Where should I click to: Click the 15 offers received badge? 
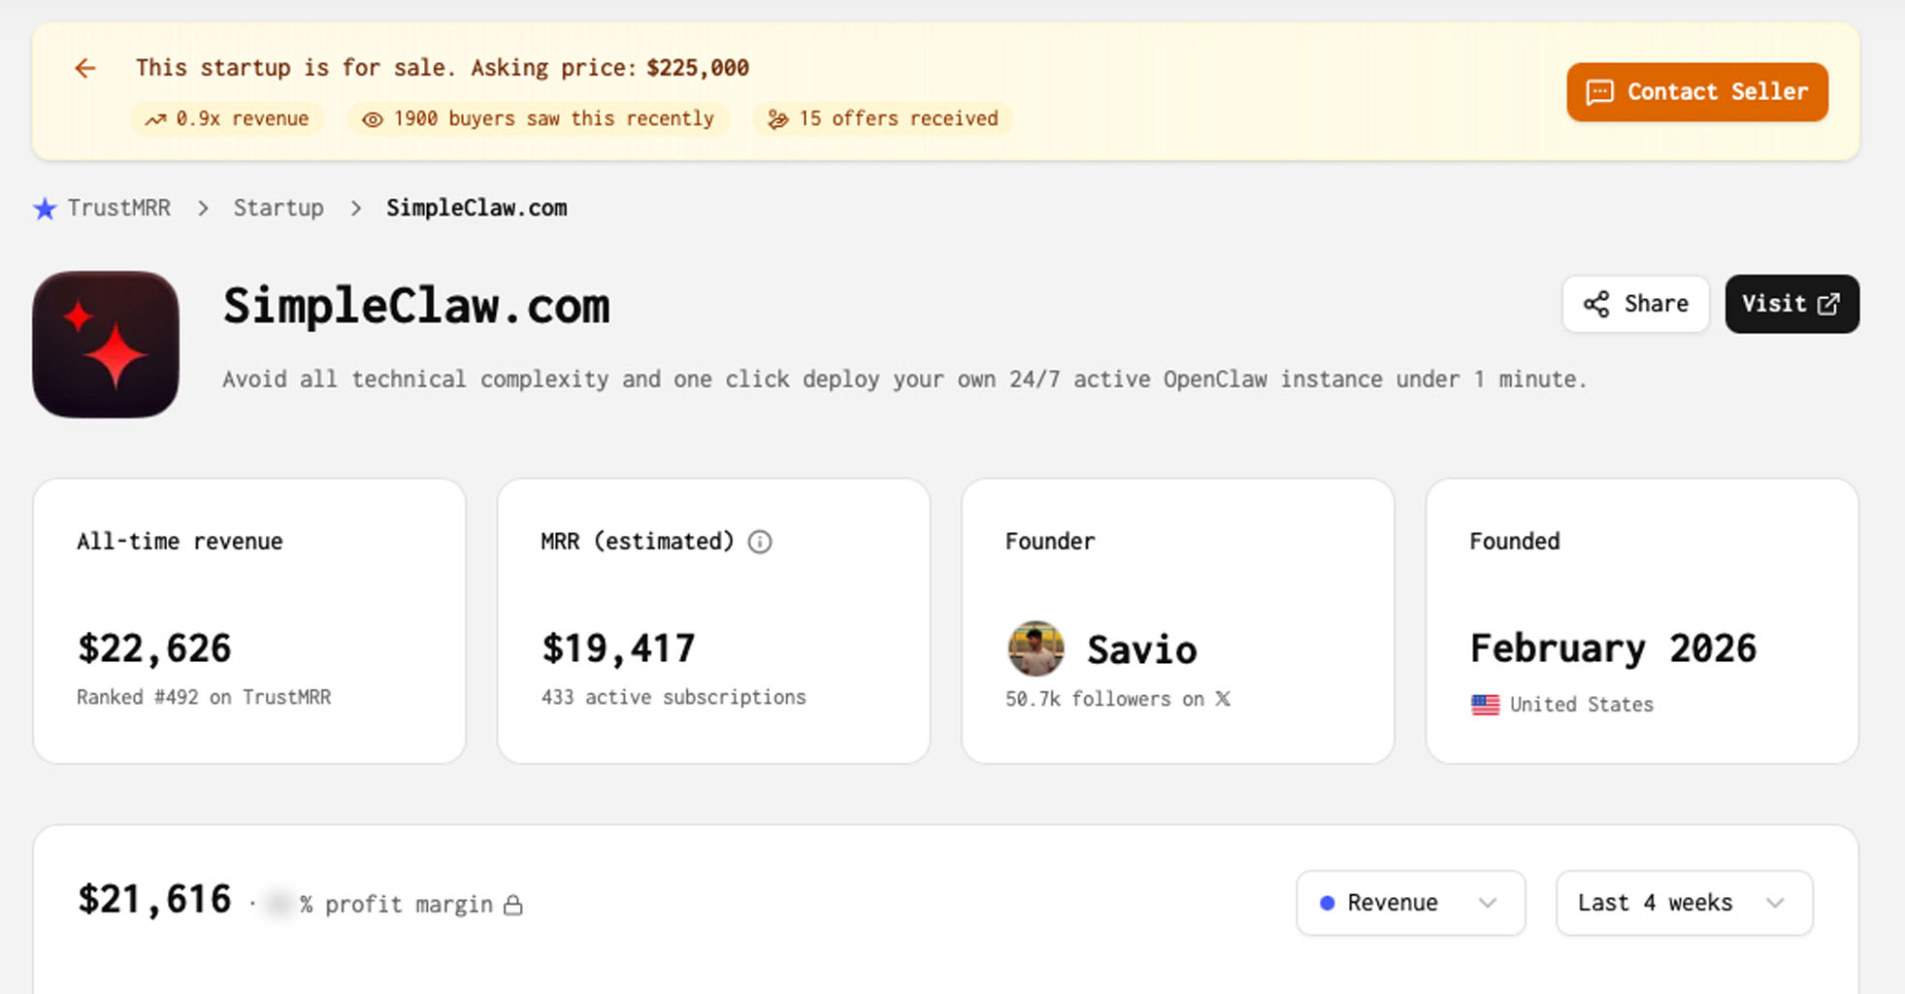883,119
